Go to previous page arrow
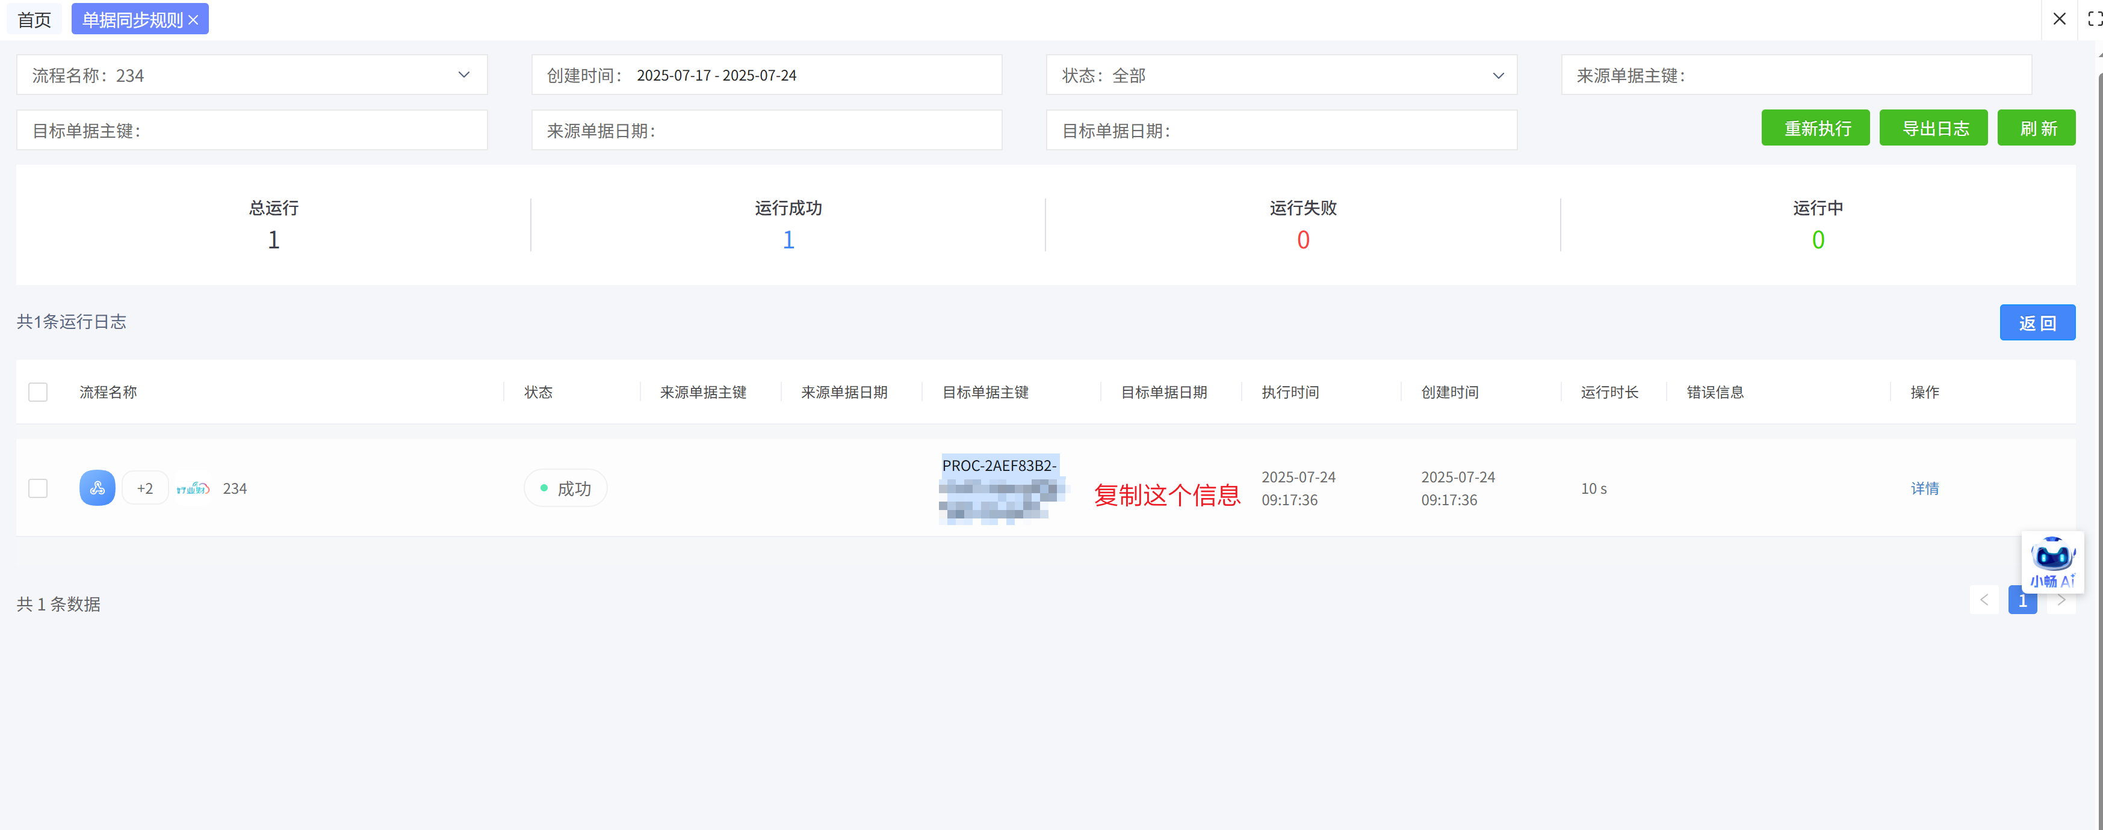Image resolution: width=2103 pixels, height=830 pixels. click(x=1984, y=600)
